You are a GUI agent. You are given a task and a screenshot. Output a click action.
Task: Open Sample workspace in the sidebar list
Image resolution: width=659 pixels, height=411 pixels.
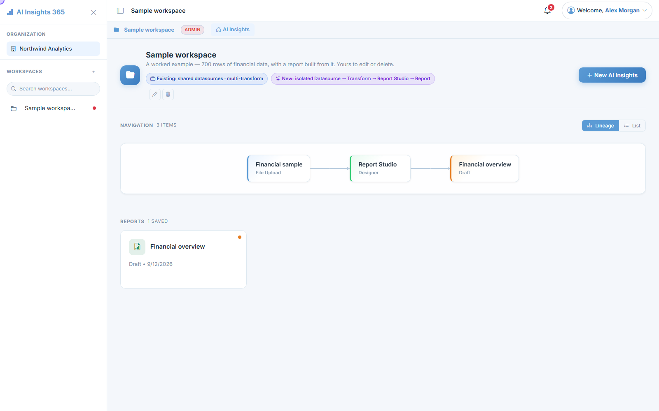(x=53, y=108)
